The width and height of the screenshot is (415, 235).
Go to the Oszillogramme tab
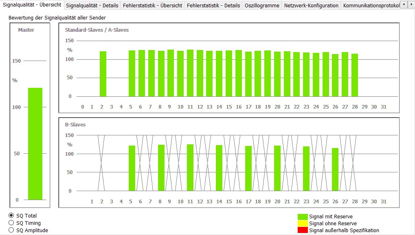[262, 5]
